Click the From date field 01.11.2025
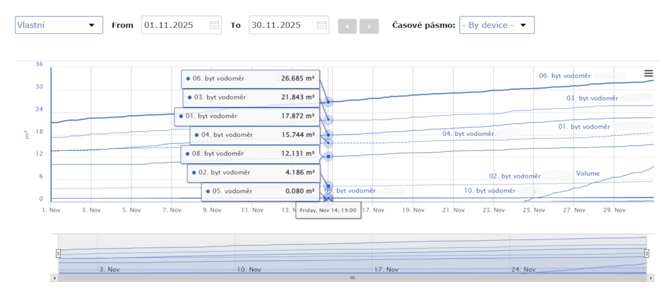 (x=174, y=25)
